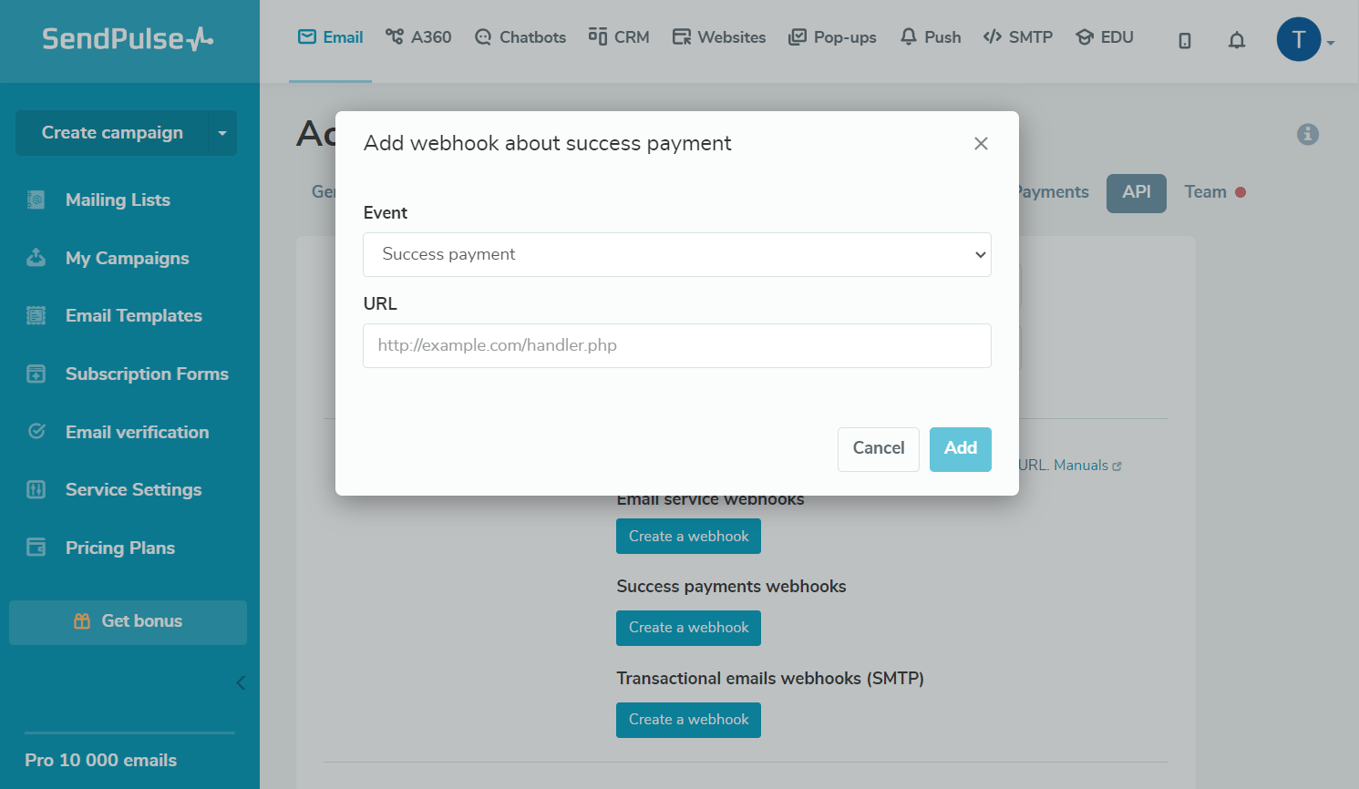
Task: Expand the user account avatar menu
Action: pos(1303,40)
